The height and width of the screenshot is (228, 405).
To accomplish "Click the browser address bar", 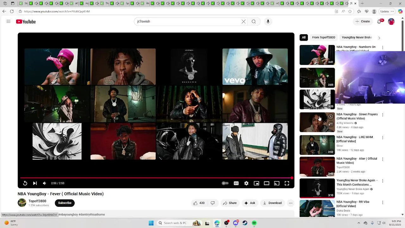I will 177,11.
